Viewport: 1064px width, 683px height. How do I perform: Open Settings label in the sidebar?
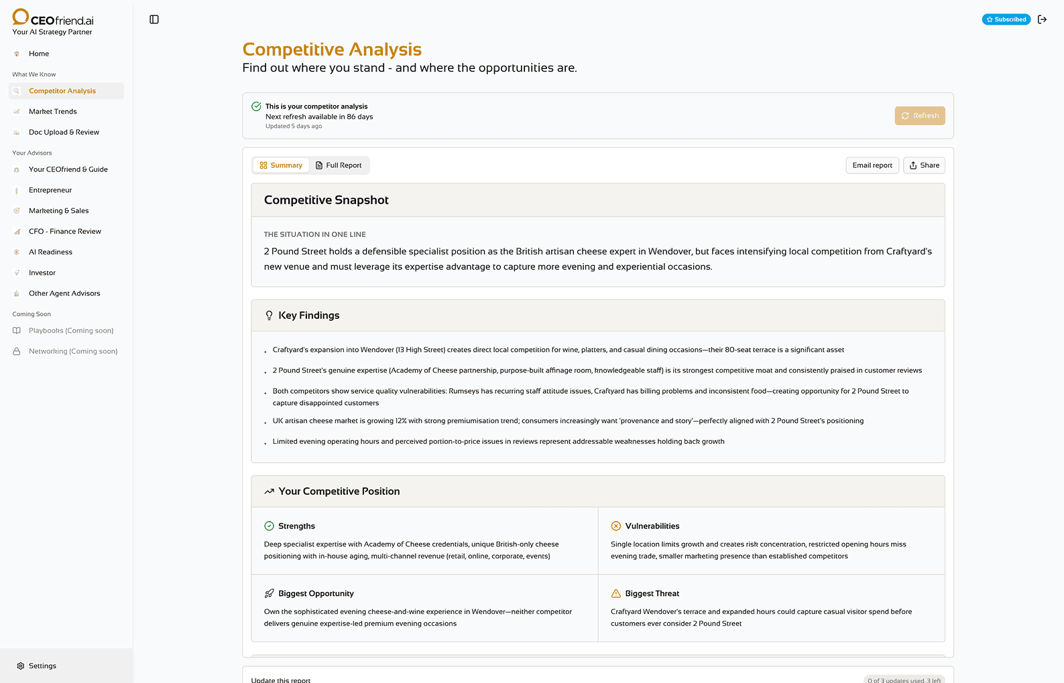pyautogui.click(x=42, y=666)
